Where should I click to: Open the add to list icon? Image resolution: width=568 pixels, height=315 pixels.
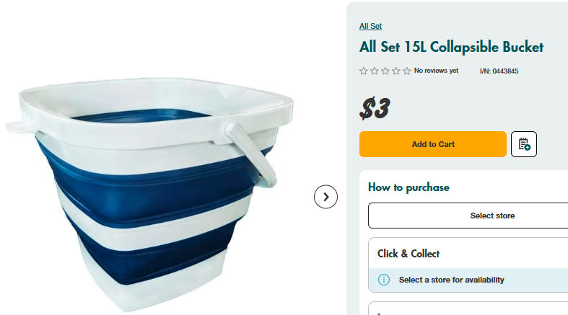tap(524, 144)
